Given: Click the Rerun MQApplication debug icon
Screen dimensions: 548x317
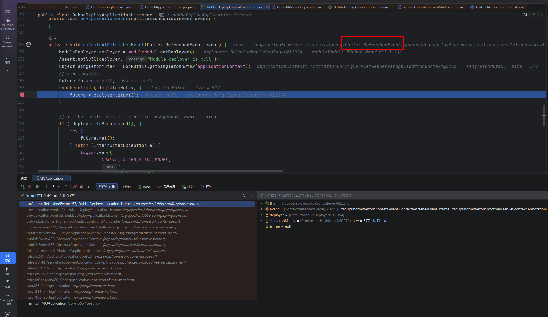Looking at the screenshot, I should (x=23, y=187).
